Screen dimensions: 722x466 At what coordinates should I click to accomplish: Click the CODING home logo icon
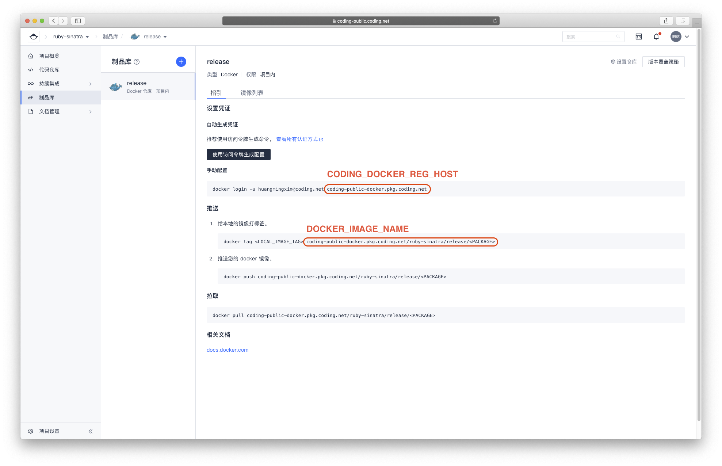34,37
